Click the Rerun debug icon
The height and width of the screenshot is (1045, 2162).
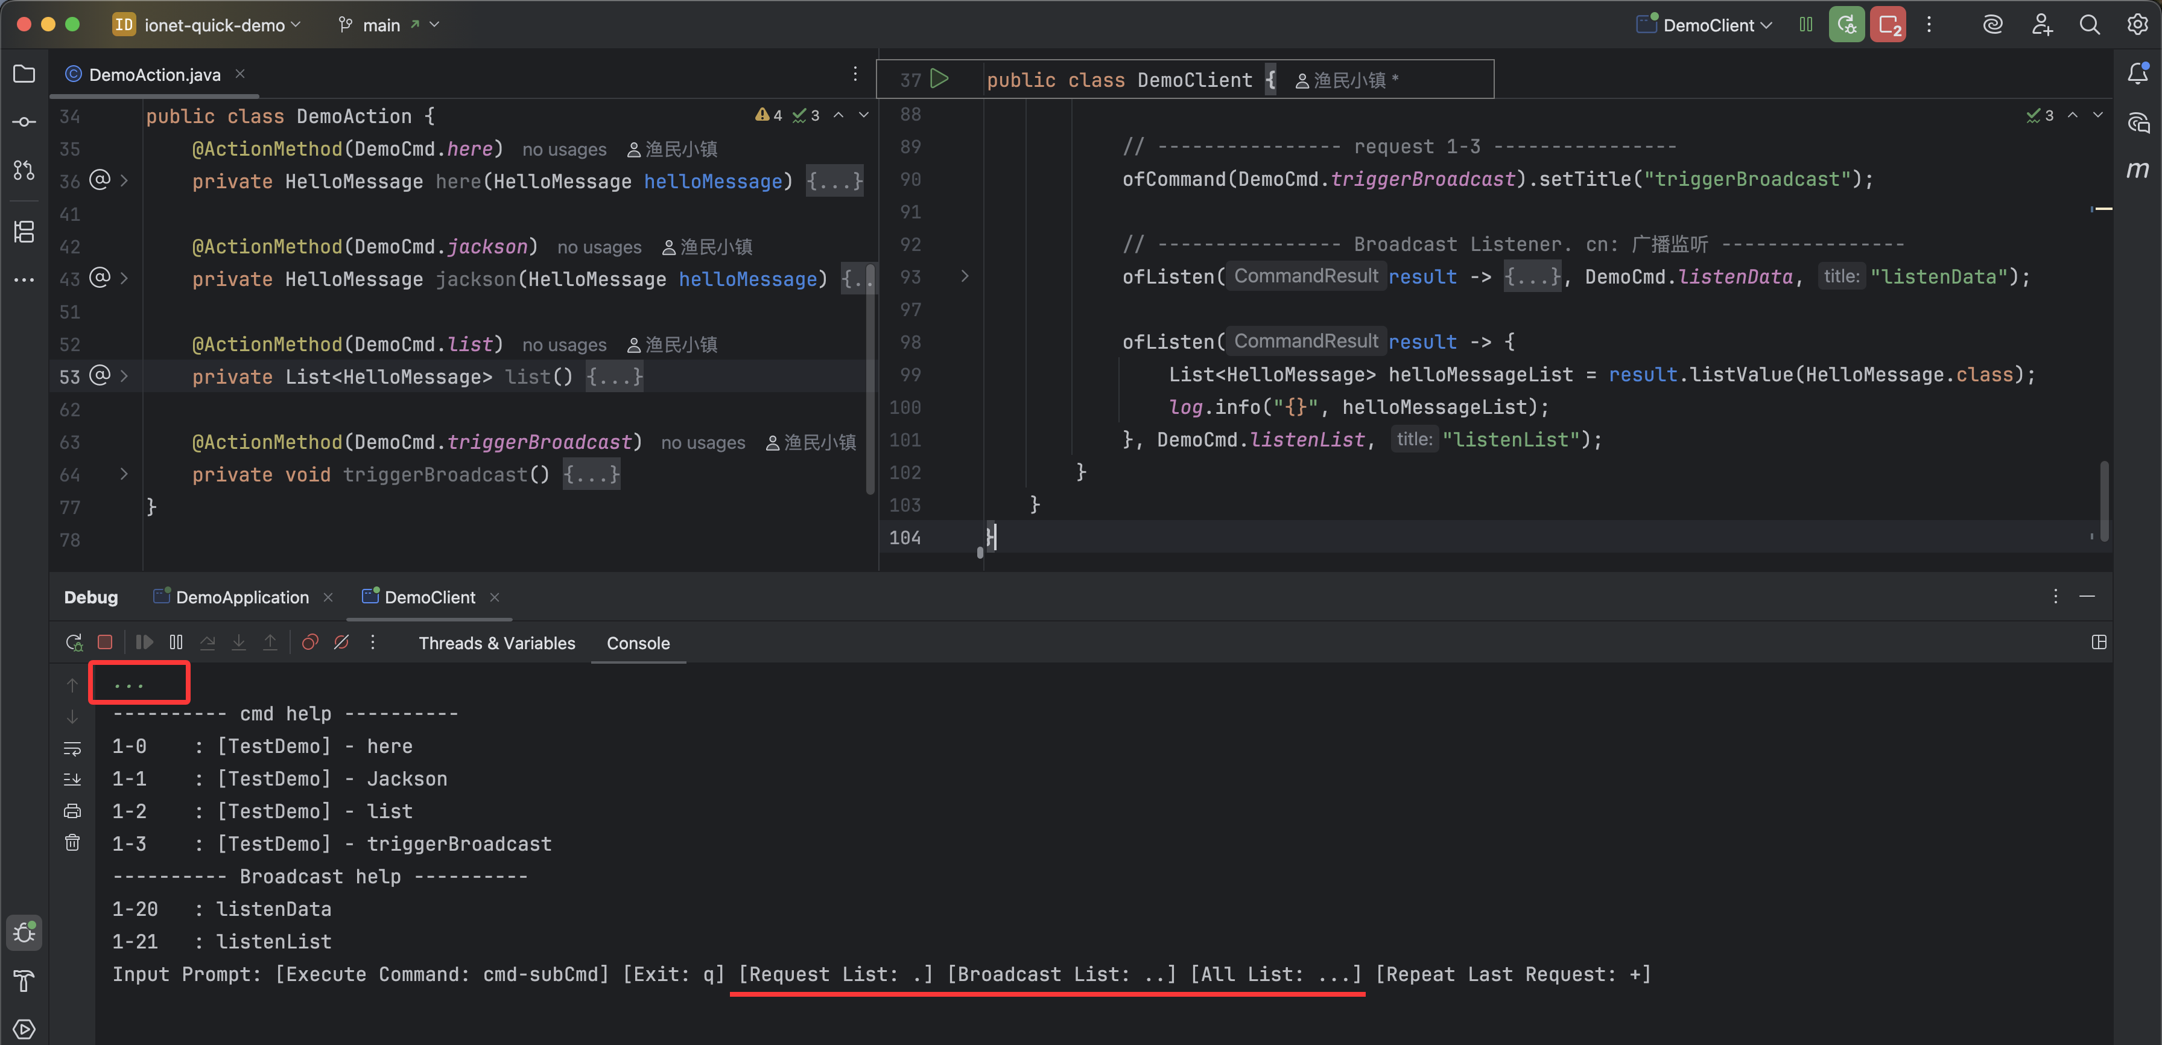coord(74,643)
